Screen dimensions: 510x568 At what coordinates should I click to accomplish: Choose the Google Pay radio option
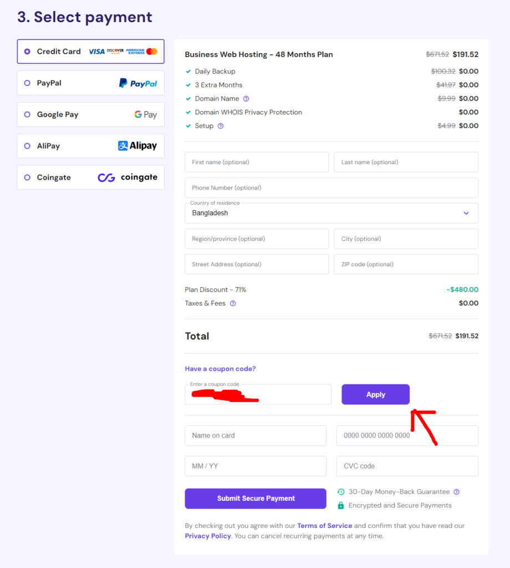click(27, 114)
